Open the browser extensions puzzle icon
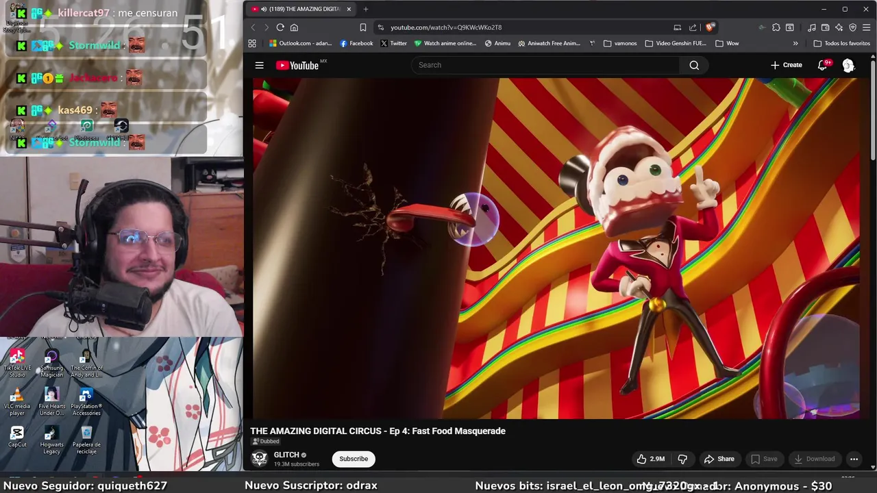This screenshot has width=877, height=493. click(776, 27)
